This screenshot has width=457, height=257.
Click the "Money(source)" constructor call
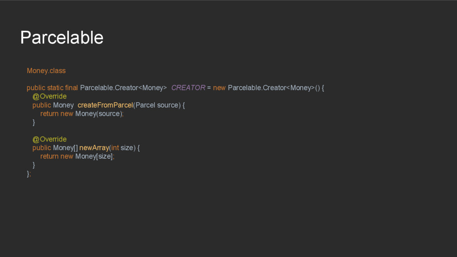pyautogui.click(x=98, y=114)
